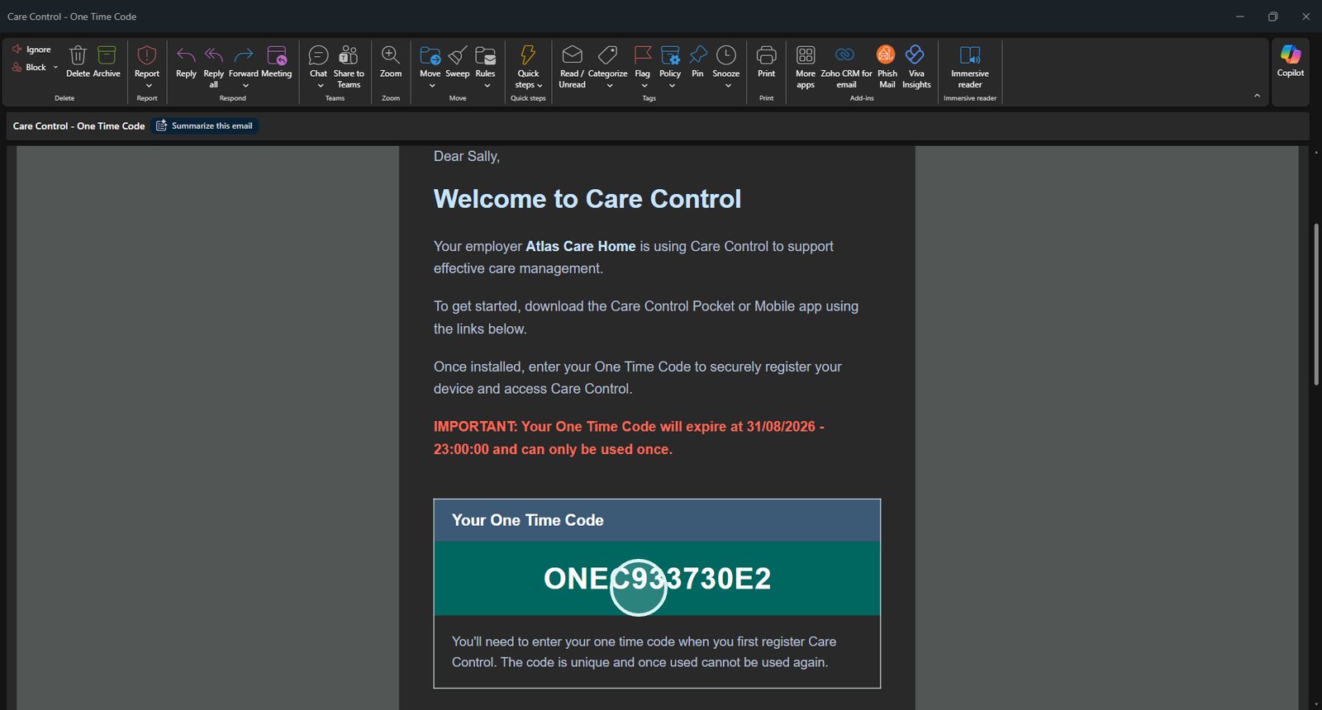Click the 'Dear Sally,' greeting

[467, 156]
